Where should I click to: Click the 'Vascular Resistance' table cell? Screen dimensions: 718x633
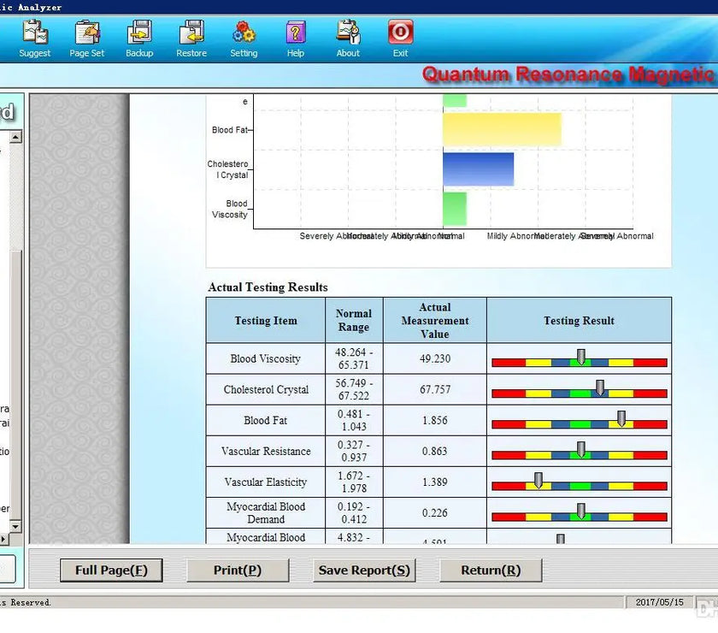tap(266, 452)
